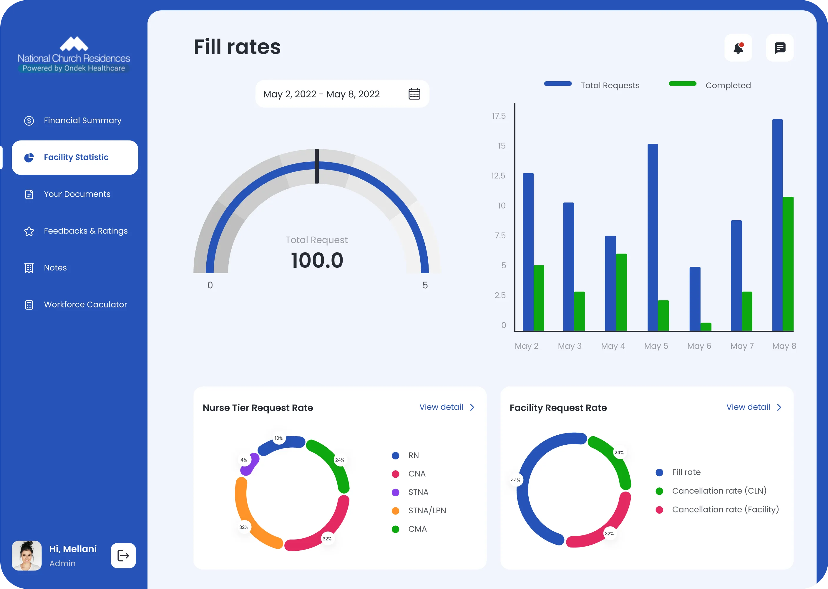This screenshot has width=828, height=589.
Task: Click the green May 8 Completed bar
Action: point(788,264)
